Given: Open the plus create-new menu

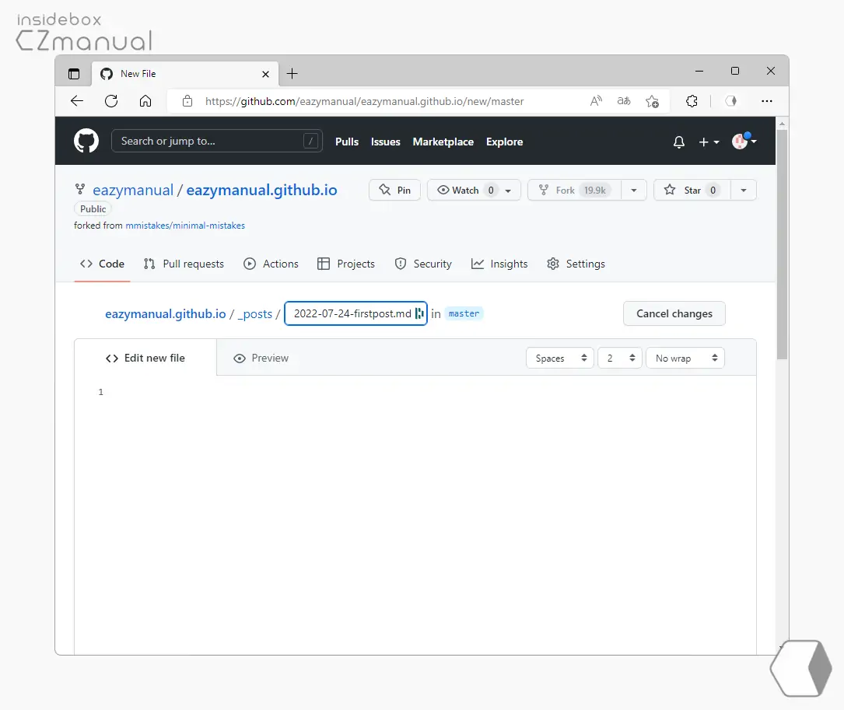Looking at the screenshot, I should tap(709, 142).
